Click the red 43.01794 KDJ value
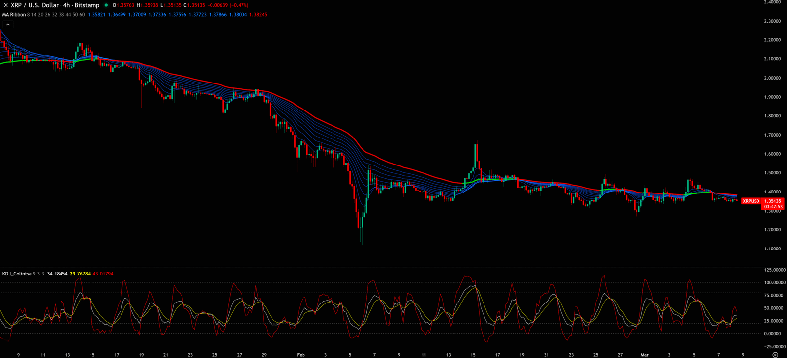This screenshot has height=358, width=787. 103,274
